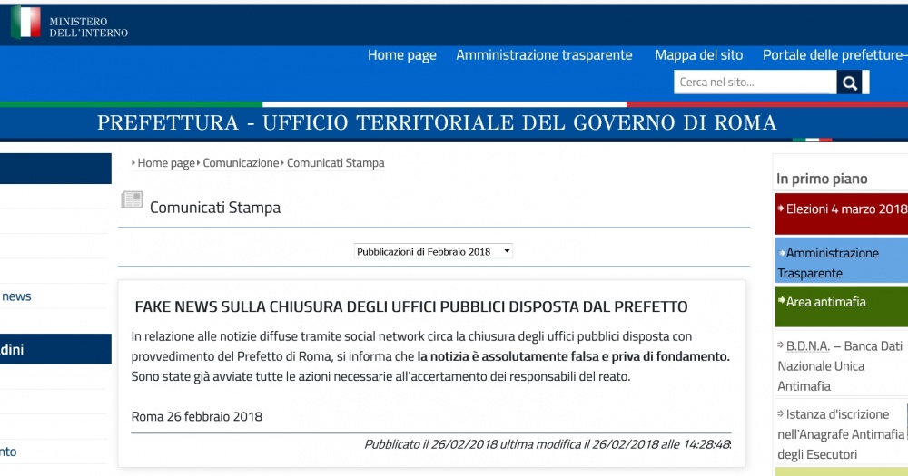Open Istanza d'iscrizione nell'Anagrafe Antimafia link
This screenshot has width=908, height=476.
tap(840, 433)
